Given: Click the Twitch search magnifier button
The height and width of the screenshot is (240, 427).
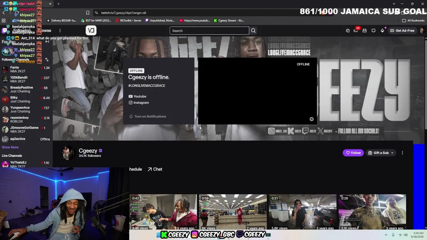Looking at the screenshot, I should [x=253, y=31].
